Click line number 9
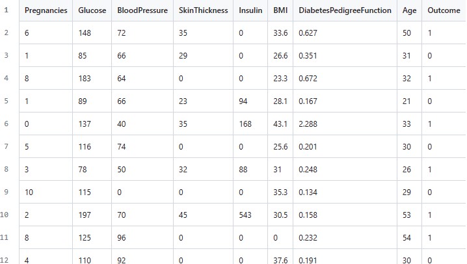 7,192
